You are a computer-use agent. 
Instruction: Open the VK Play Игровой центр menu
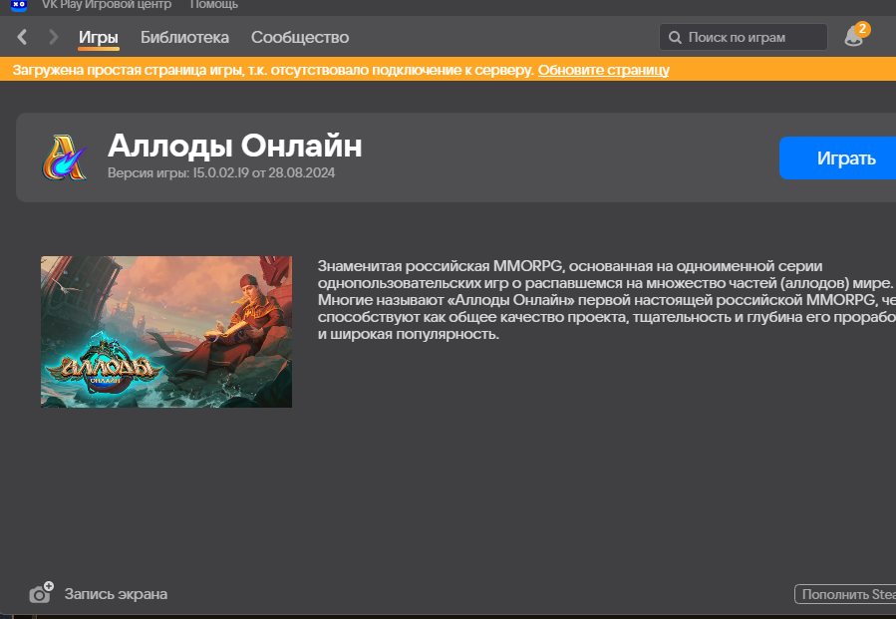pos(107,5)
